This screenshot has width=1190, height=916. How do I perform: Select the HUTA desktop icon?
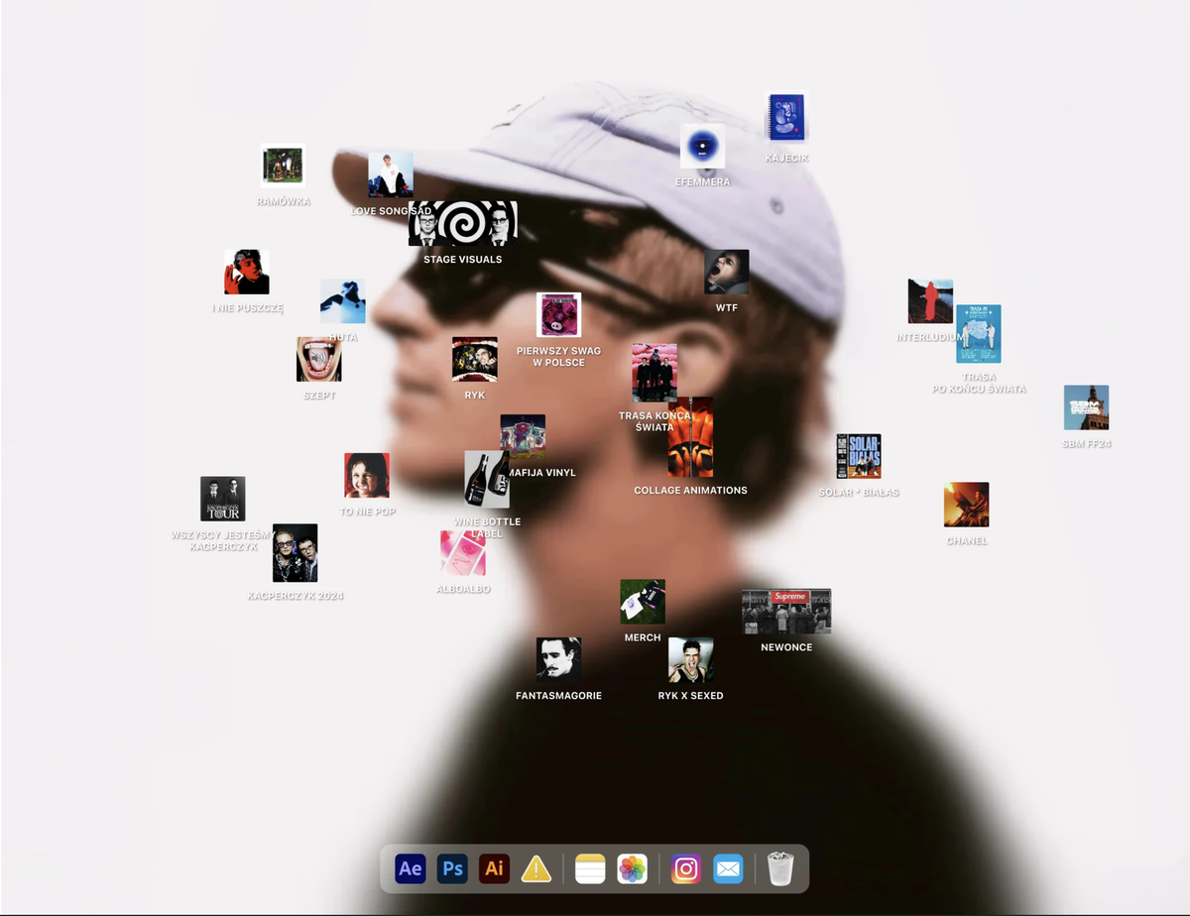point(343,301)
